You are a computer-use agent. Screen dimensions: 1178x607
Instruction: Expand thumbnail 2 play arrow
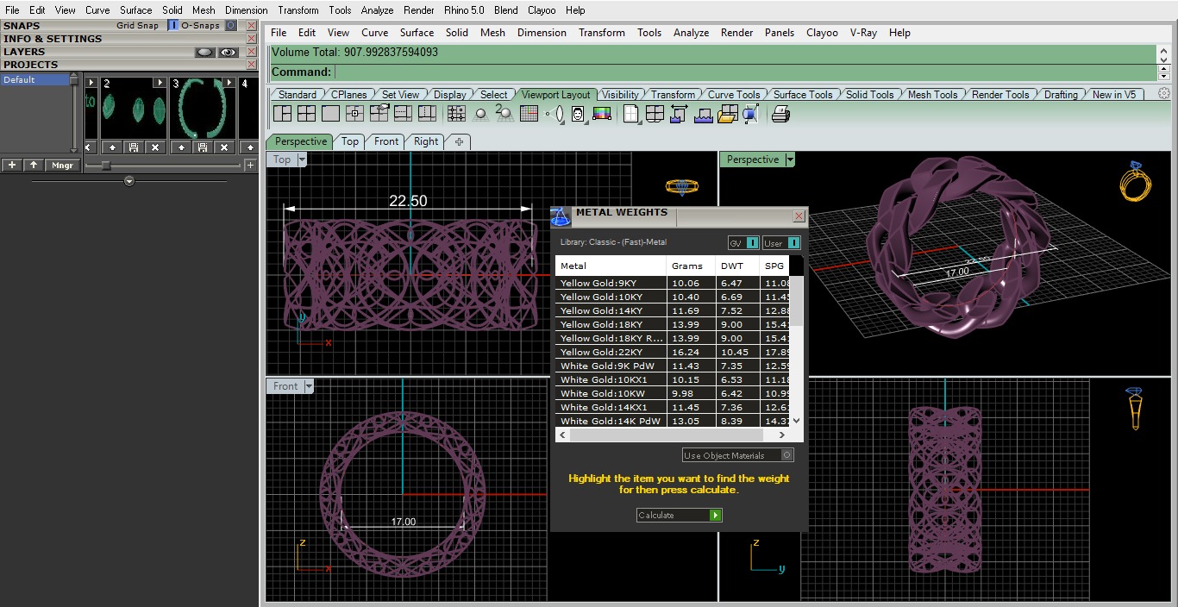point(159,83)
